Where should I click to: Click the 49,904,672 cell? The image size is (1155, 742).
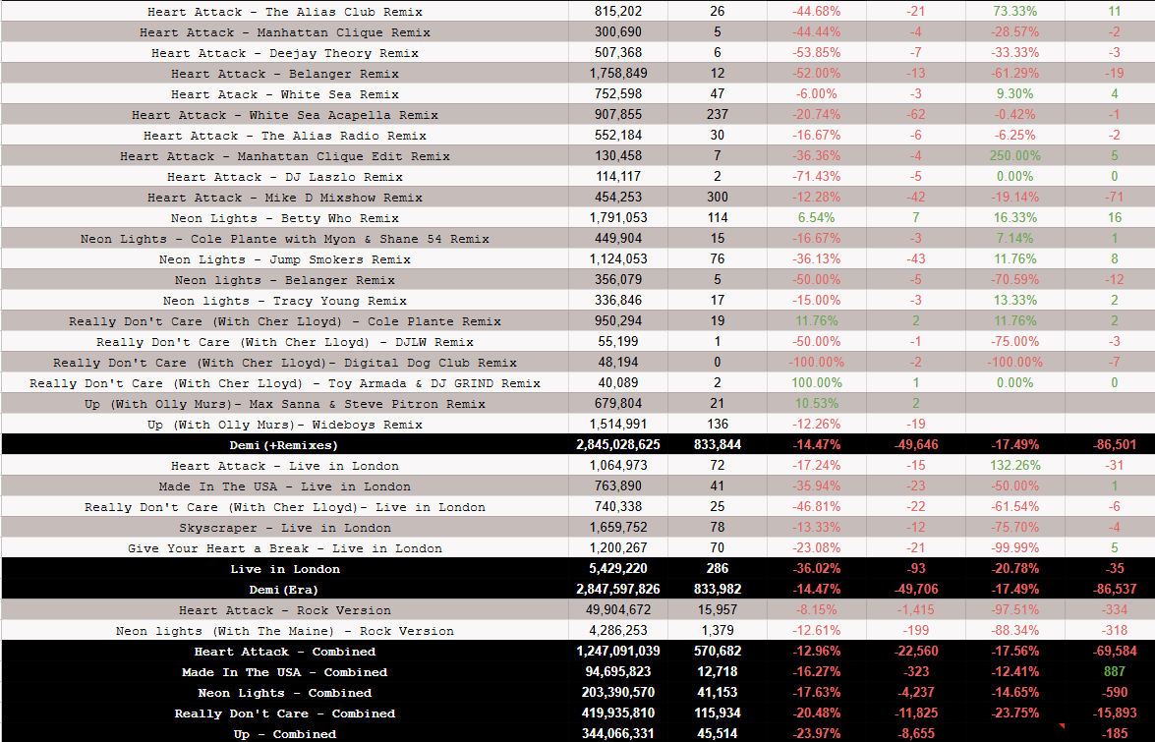tap(618, 609)
